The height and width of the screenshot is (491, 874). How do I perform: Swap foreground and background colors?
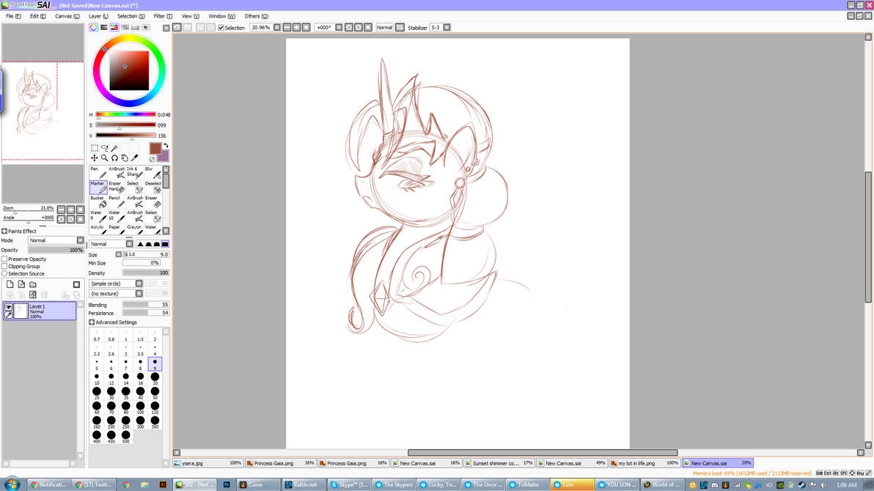pos(166,145)
